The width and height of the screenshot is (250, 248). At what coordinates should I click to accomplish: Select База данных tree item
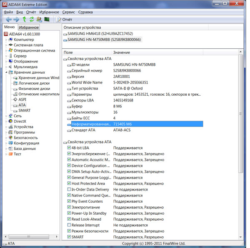point(25,149)
